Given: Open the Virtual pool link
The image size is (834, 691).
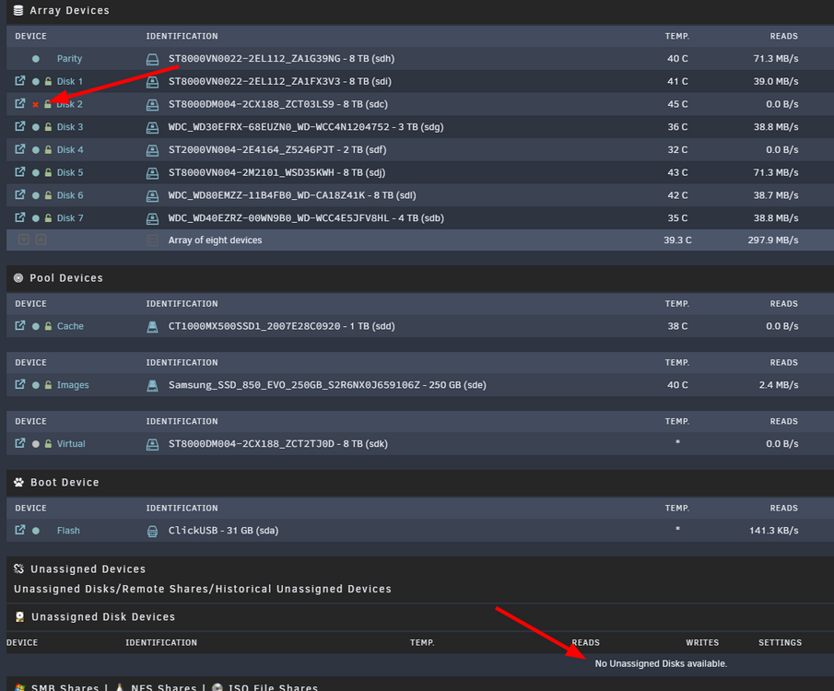Looking at the screenshot, I should coord(71,444).
